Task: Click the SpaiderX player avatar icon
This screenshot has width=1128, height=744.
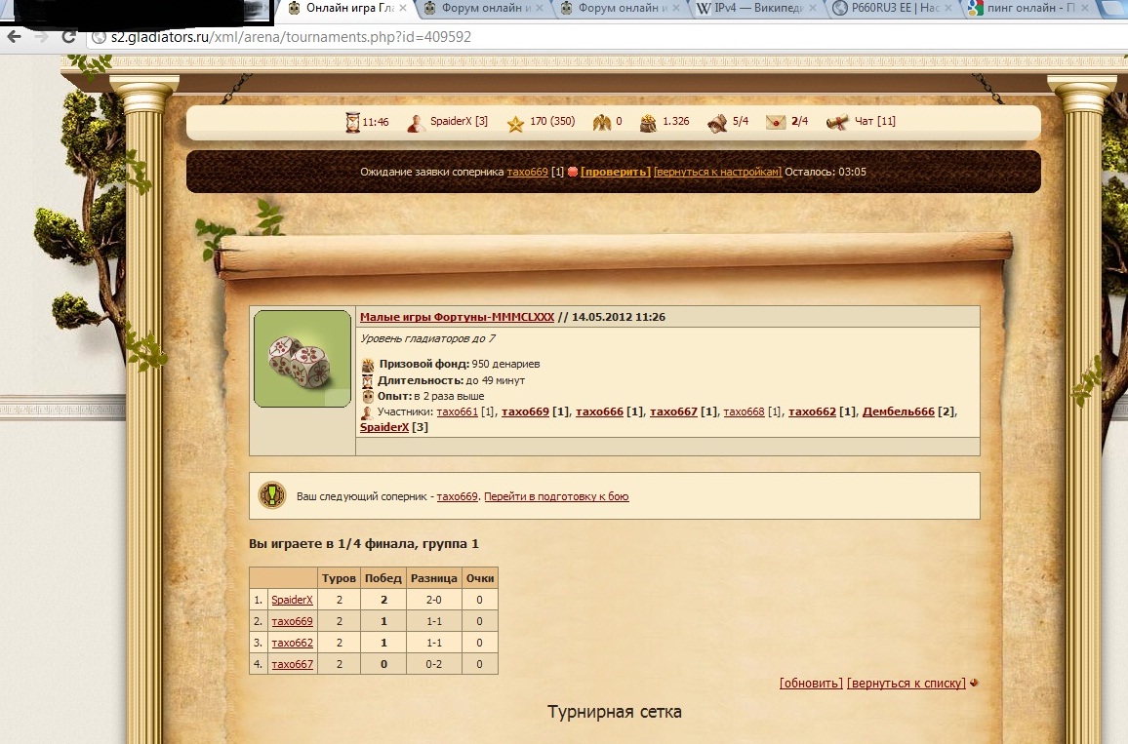Action: pyautogui.click(x=416, y=122)
